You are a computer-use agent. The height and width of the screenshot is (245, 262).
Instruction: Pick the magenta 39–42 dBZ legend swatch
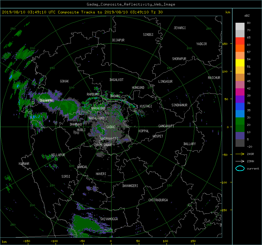(240, 92)
